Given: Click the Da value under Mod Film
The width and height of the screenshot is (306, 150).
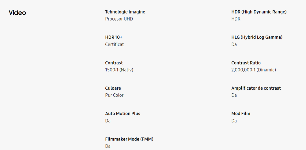Looking at the screenshot, I should pyautogui.click(x=234, y=121).
